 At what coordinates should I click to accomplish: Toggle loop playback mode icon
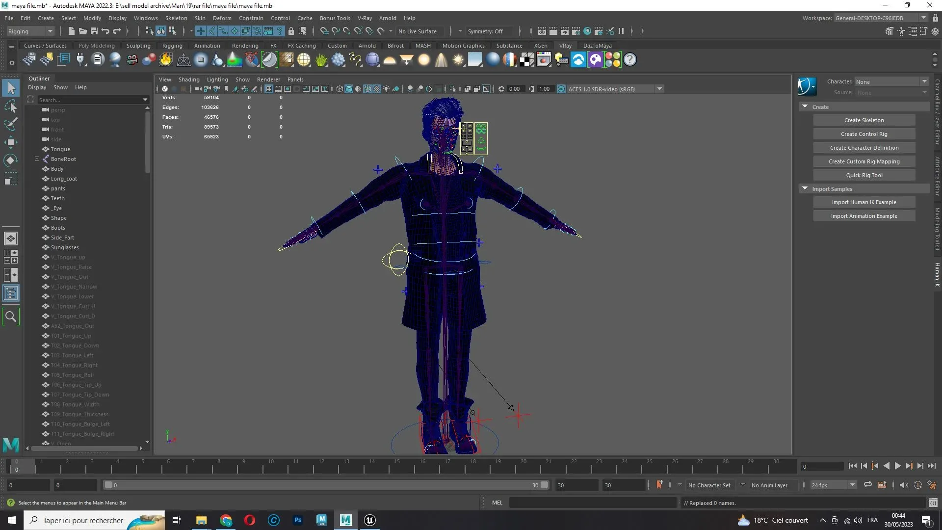(867, 485)
